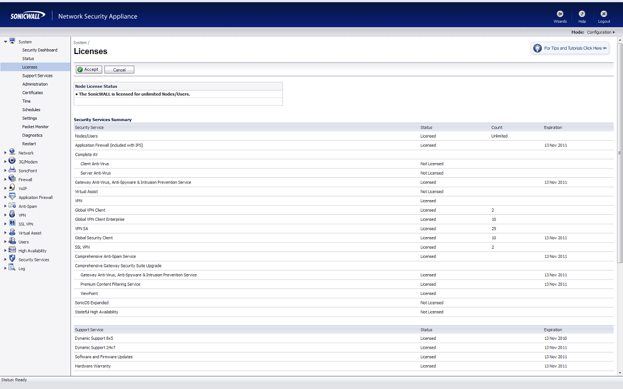Click the System breadcrumb link

[80, 43]
